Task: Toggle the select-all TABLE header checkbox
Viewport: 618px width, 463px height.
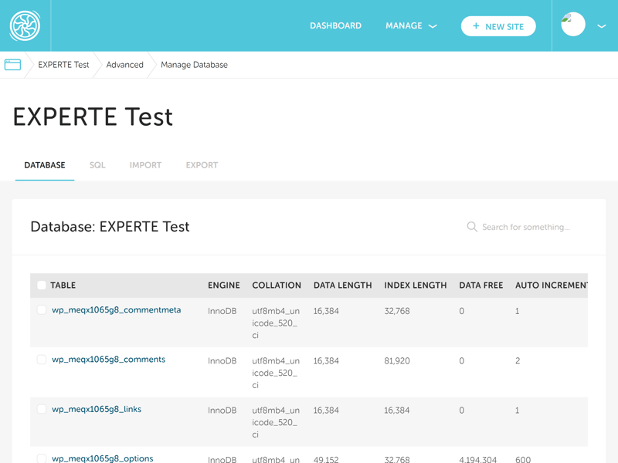Action: [x=42, y=286]
